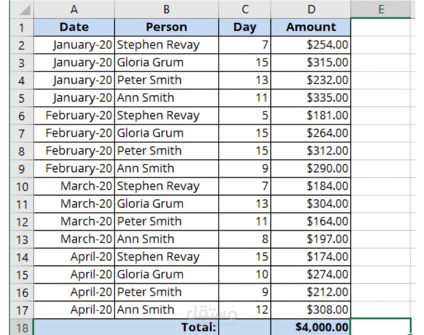The height and width of the screenshot is (335, 424).
Task: Select column B header
Action: (166, 10)
